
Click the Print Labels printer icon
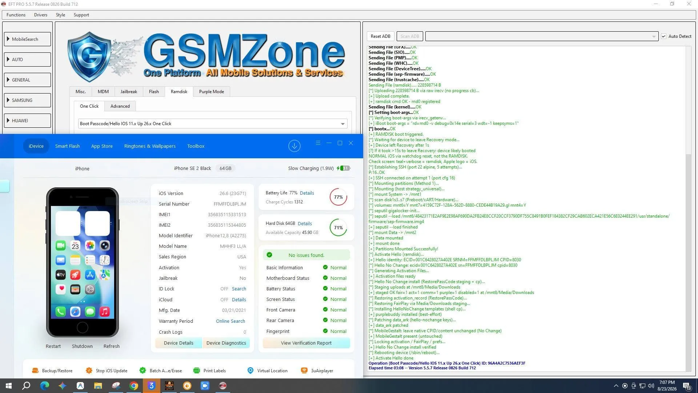coord(197,370)
